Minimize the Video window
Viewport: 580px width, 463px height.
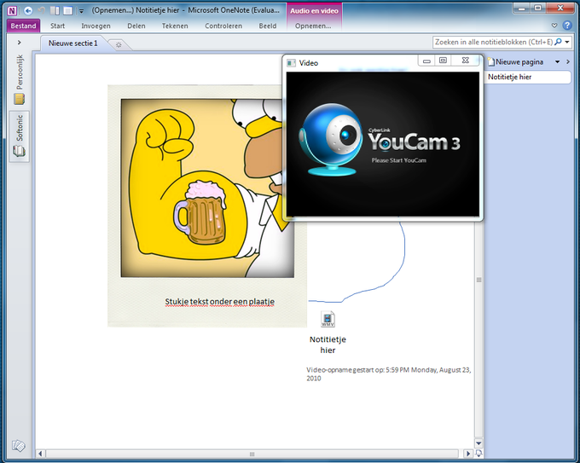click(426, 61)
